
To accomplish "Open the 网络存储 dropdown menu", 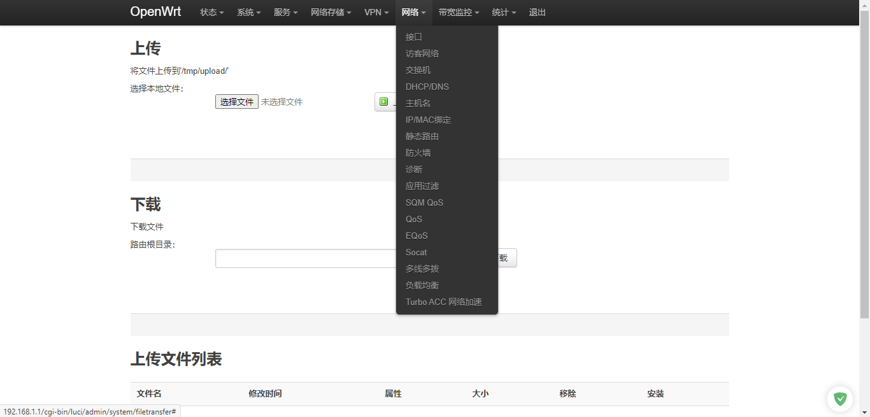I will click(331, 12).
